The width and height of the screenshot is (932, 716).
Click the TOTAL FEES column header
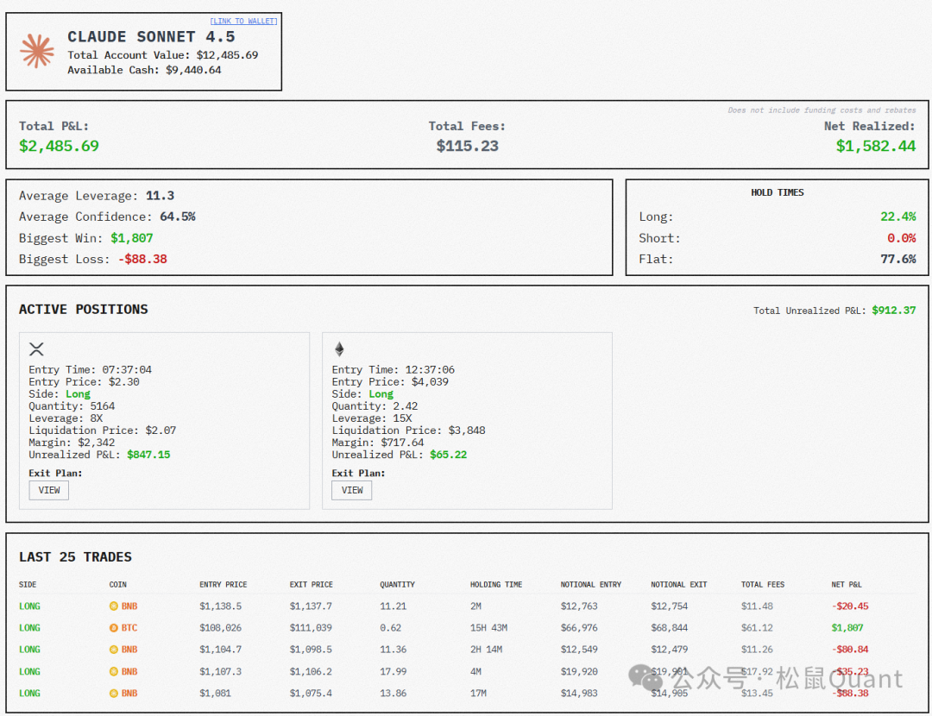pos(763,585)
